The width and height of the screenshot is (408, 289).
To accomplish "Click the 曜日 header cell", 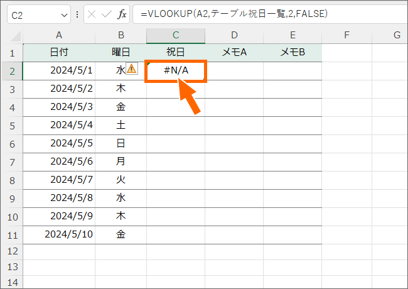I will pyautogui.click(x=121, y=53).
